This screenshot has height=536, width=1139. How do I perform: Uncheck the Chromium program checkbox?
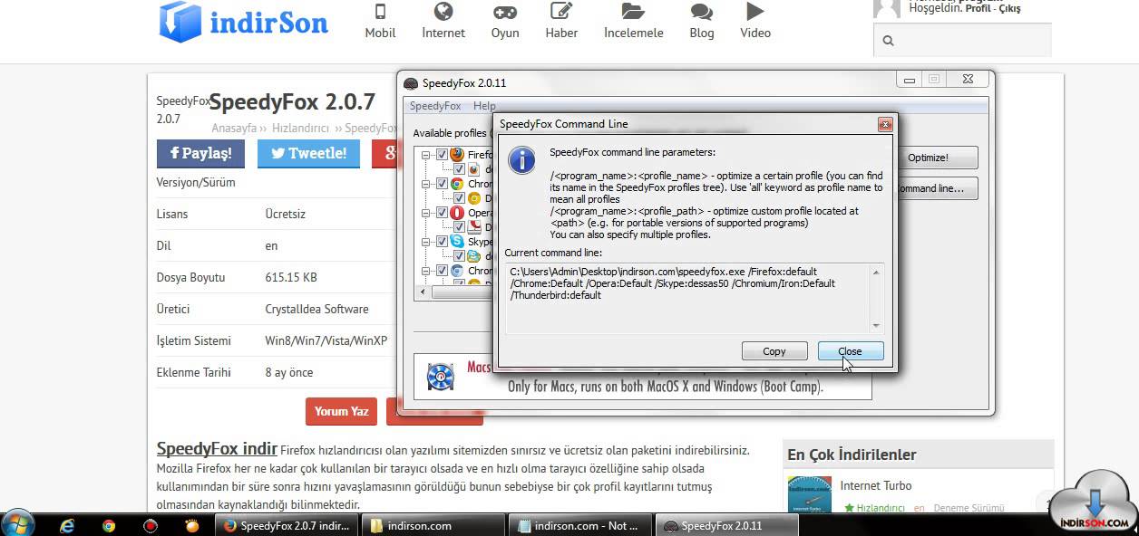tap(442, 271)
